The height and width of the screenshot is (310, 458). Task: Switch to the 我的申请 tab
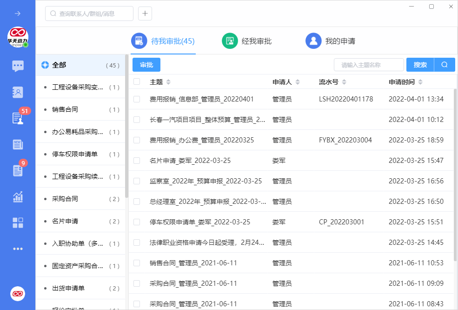coord(331,41)
